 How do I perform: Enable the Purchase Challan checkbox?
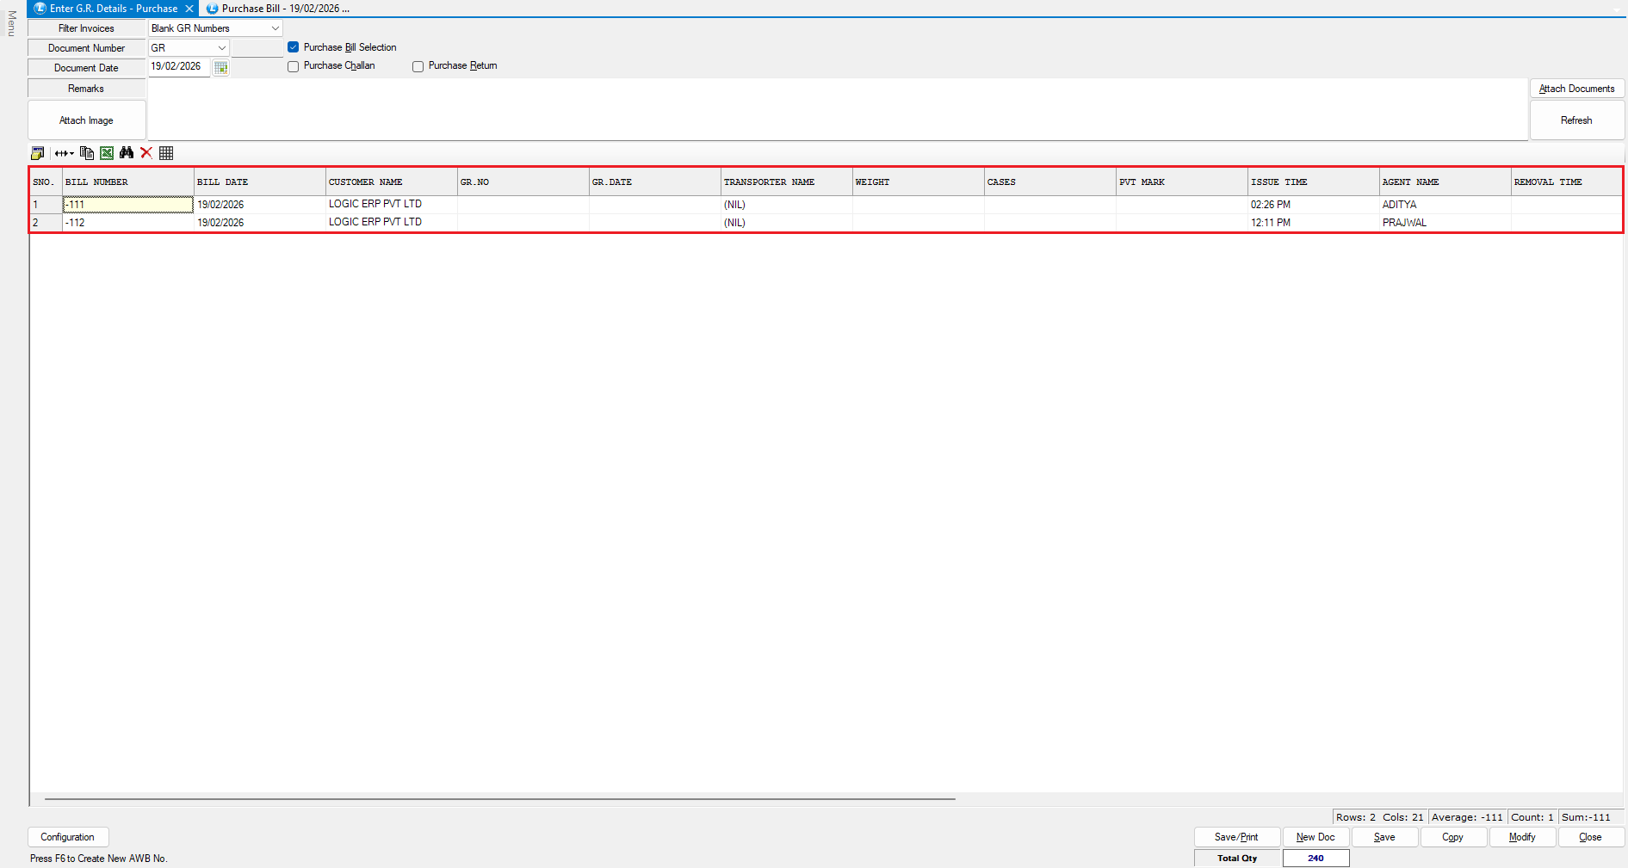[294, 66]
